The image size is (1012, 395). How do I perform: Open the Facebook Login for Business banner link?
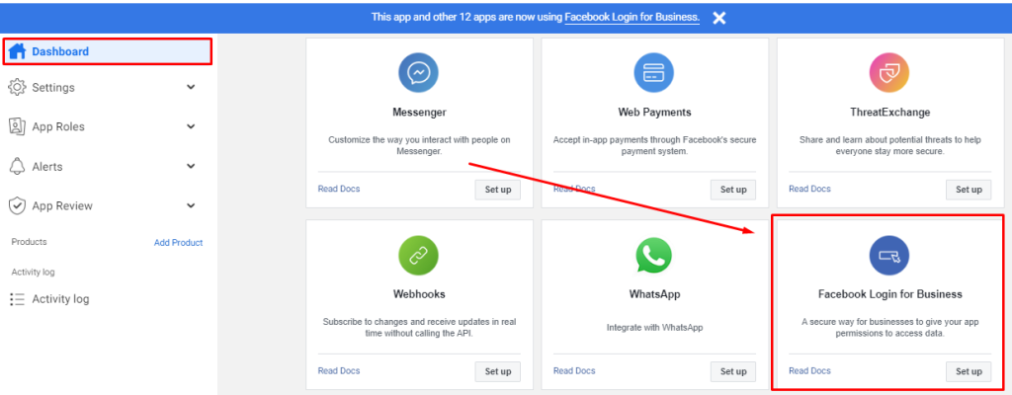[x=632, y=17]
